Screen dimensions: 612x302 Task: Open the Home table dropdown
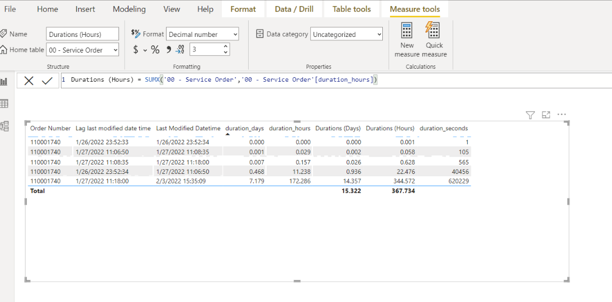[82, 50]
